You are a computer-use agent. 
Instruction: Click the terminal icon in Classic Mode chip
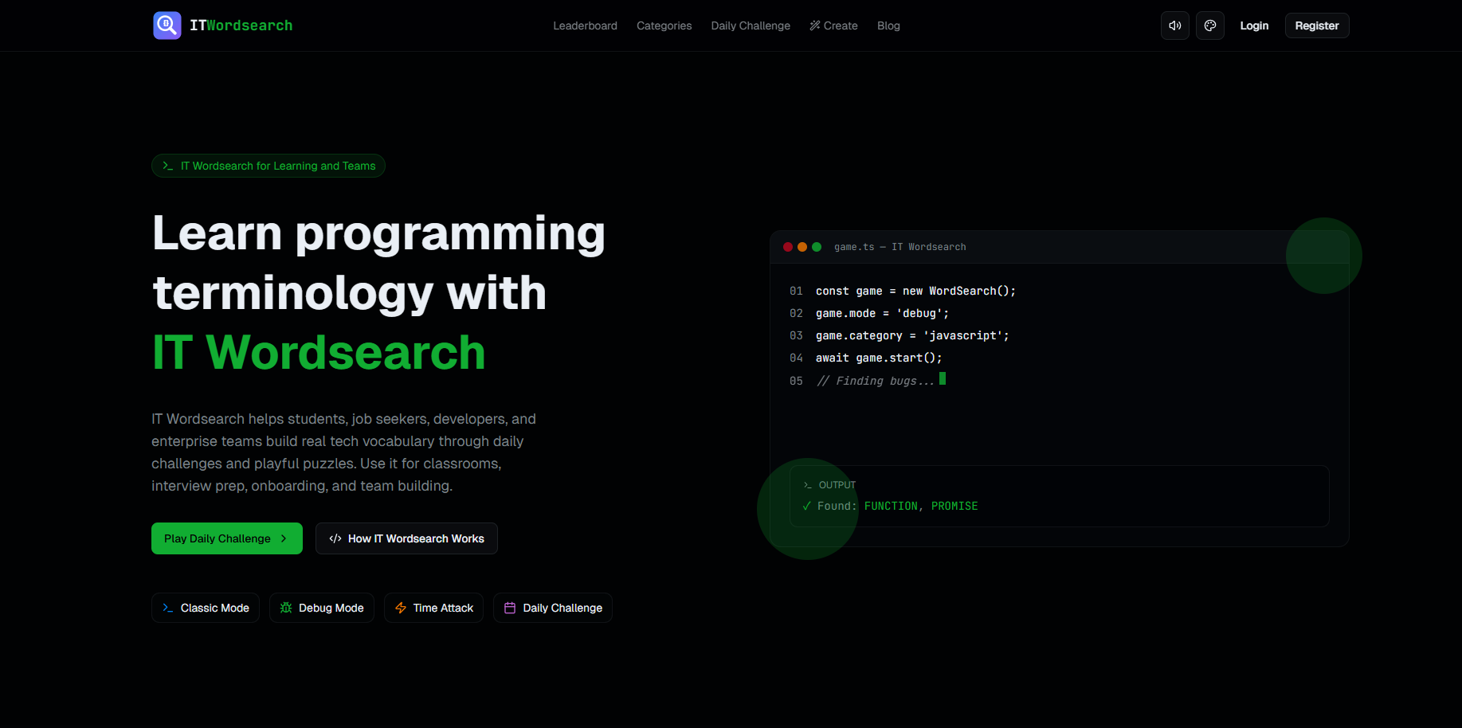tap(167, 607)
